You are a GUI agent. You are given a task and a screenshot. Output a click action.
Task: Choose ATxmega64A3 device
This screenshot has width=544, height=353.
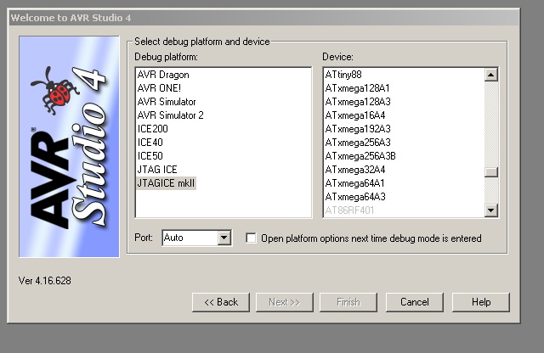[355, 196]
